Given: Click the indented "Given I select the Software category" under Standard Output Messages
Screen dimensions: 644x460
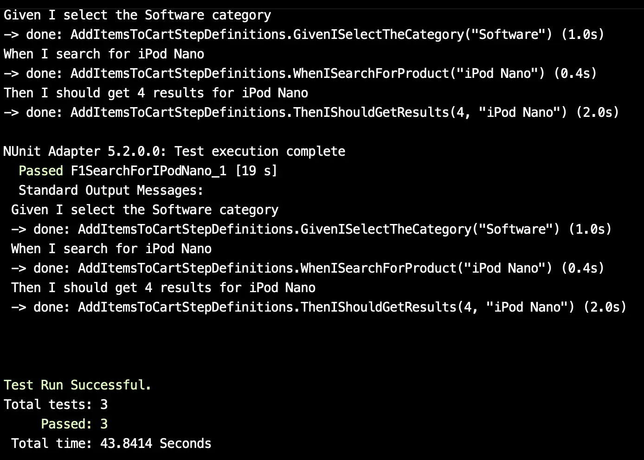Looking at the screenshot, I should pos(145,210).
